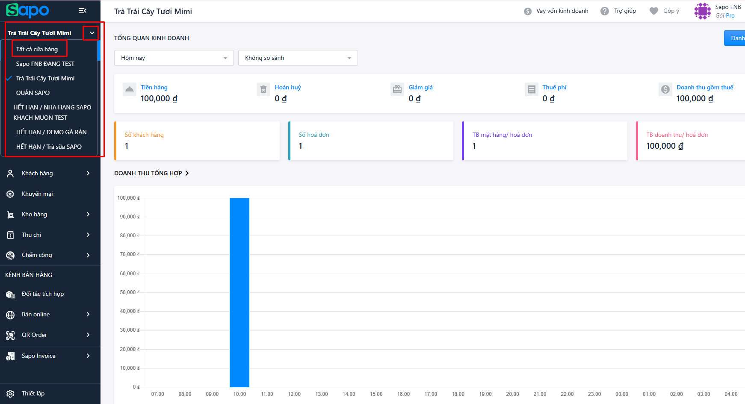The image size is (745, 404).
Task: Click the Thiết lập gear icon
Action: (10, 394)
